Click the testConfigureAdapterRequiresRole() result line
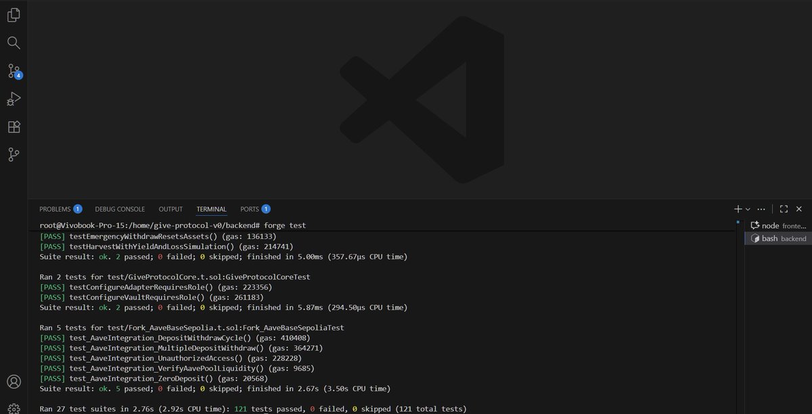812x414 pixels. [x=156, y=287]
